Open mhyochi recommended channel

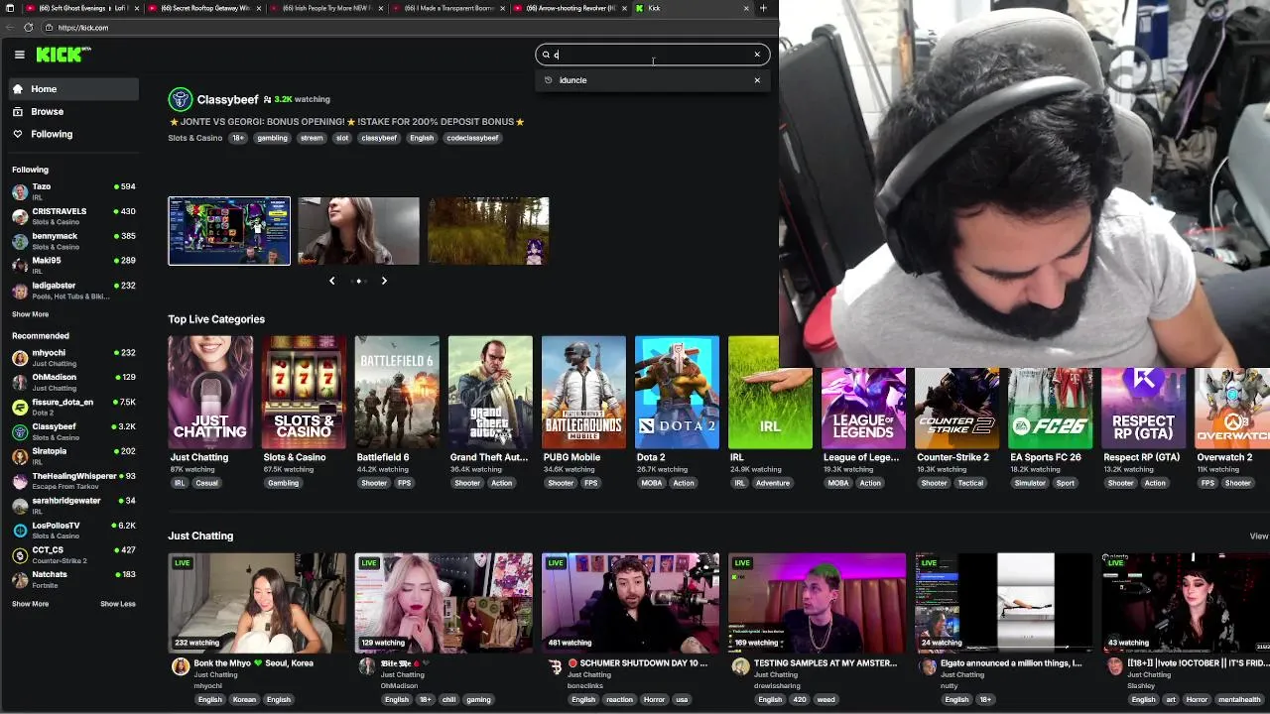pyautogui.click(x=74, y=357)
